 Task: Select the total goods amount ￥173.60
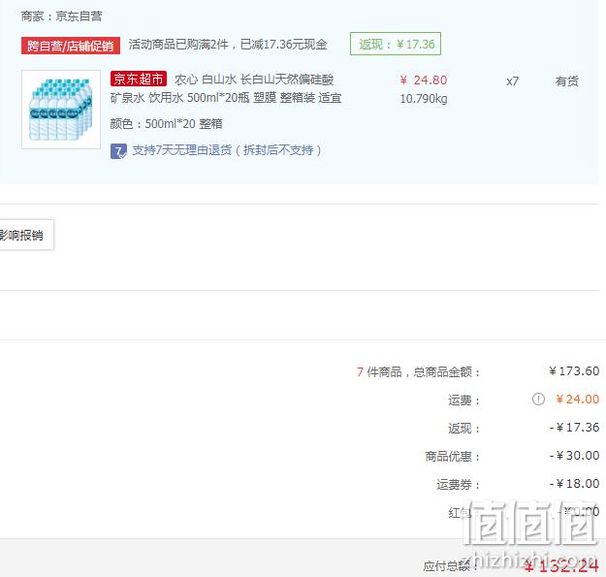tap(574, 371)
